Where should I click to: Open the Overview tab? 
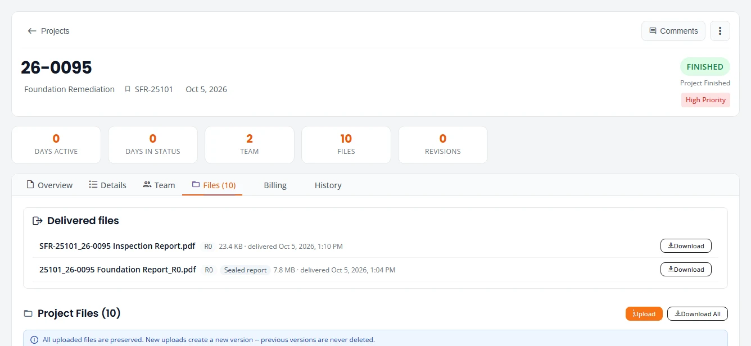pyautogui.click(x=49, y=185)
